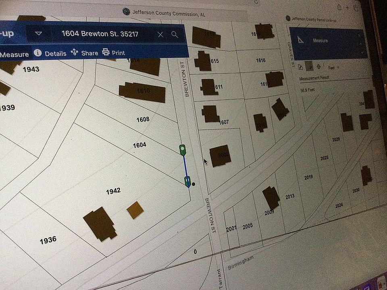Click the circular info icon beside Details
Image resolution: width=387 pixels, height=290 pixels.
tap(37, 52)
